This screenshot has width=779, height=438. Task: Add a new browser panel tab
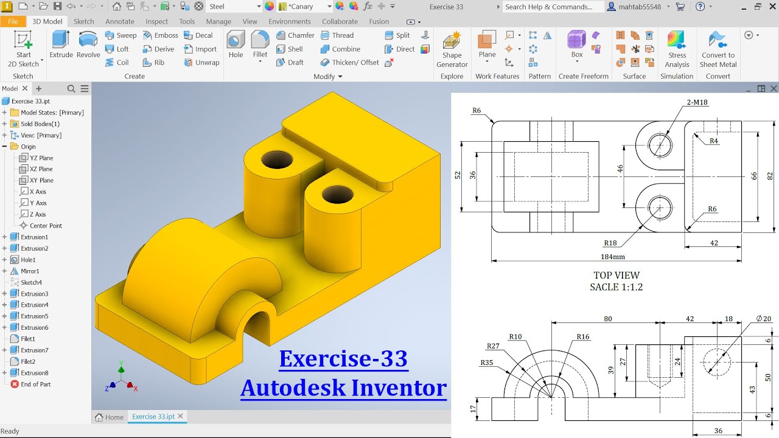pos(39,89)
